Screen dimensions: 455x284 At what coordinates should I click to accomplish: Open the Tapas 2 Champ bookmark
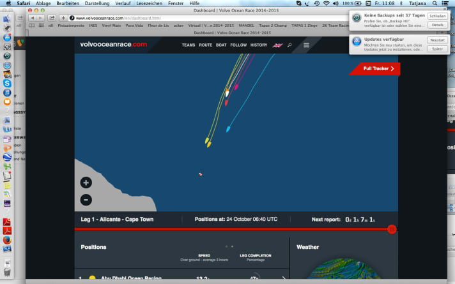tap(273, 26)
